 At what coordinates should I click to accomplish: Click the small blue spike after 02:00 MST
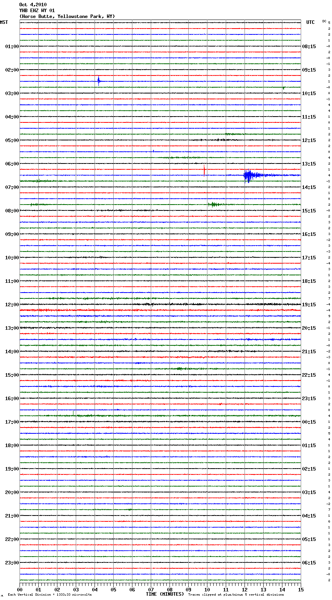click(99, 81)
